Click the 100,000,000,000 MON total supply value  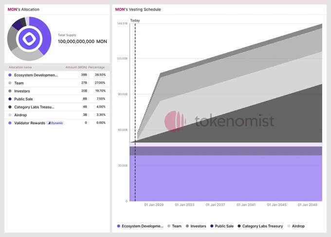[x=82, y=41]
